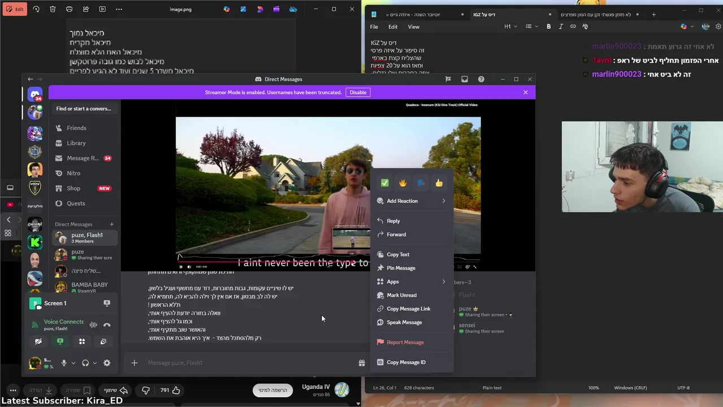Click the message attachment plus button
723x407 pixels.
[x=134, y=363]
